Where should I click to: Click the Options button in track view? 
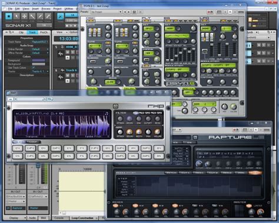tap(74, 32)
